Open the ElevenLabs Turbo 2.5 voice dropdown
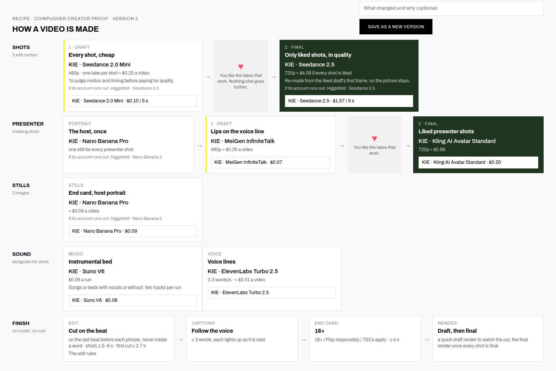The width and height of the screenshot is (556, 371). [x=271, y=293]
